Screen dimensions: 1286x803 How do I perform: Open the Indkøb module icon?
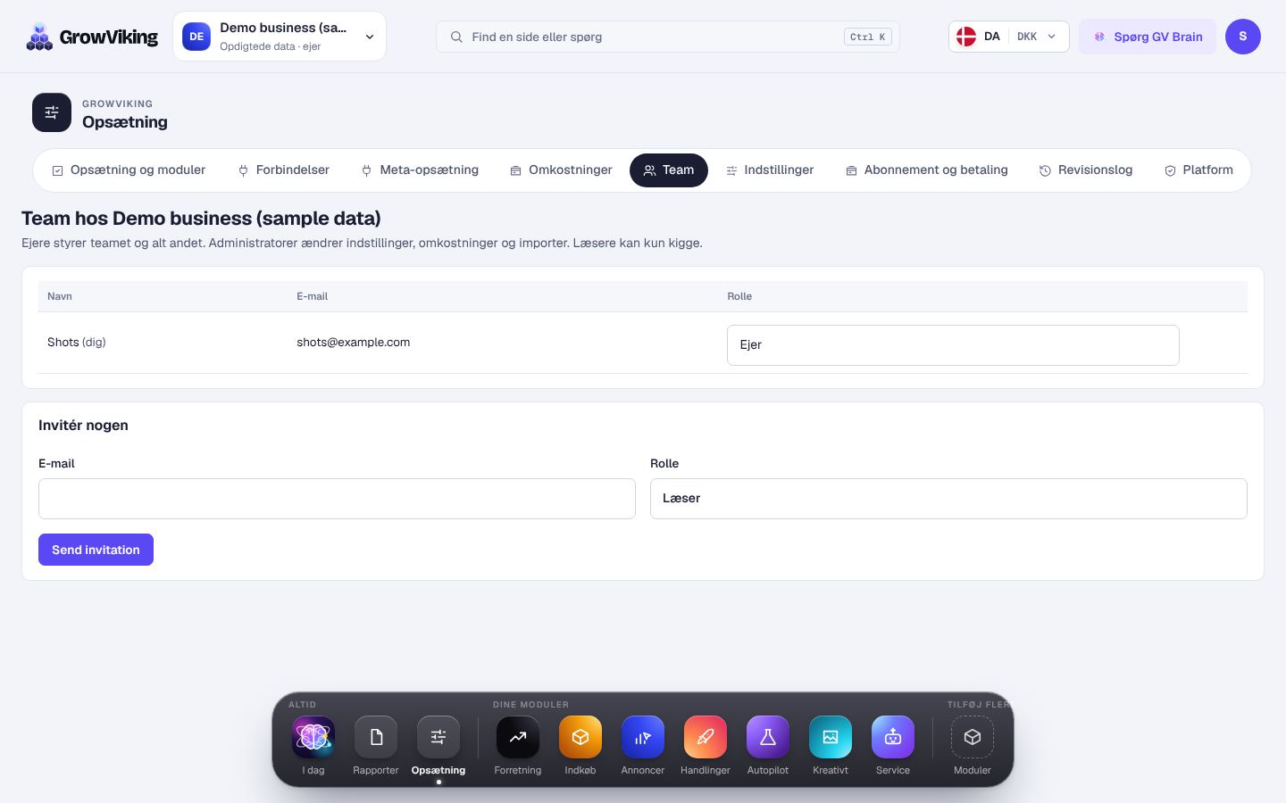tap(580, 737)
